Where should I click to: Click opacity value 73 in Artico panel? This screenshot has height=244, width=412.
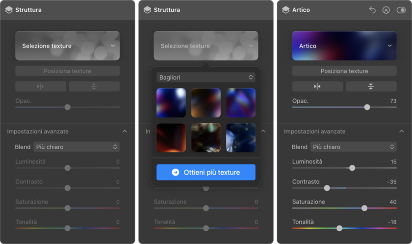(x=393, y=101)
